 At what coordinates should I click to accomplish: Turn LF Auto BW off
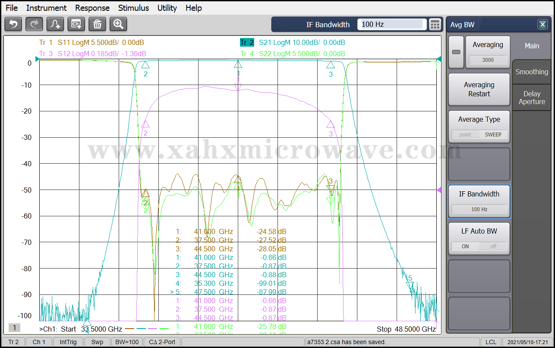[x=493, y=246]
